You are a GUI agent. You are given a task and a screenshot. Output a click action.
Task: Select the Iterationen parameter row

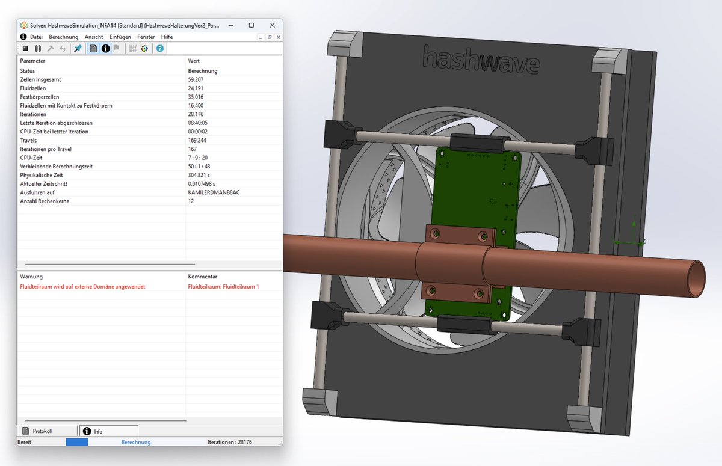(x=150, y=114)
